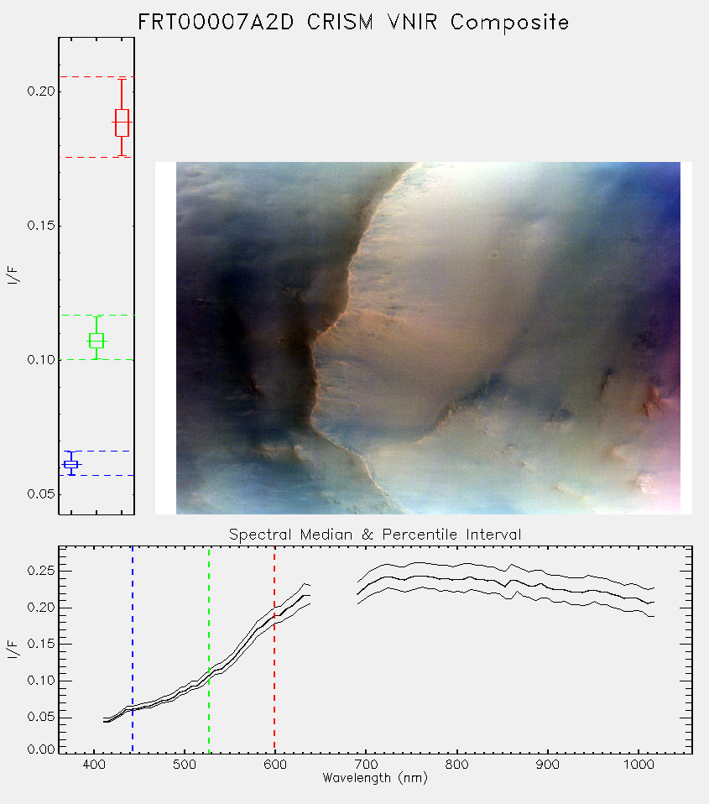Click the Spectral Median & Percentile Interval heading
Image resolution: width=709 pixels, height=804 pixels.
coord(375,535)
